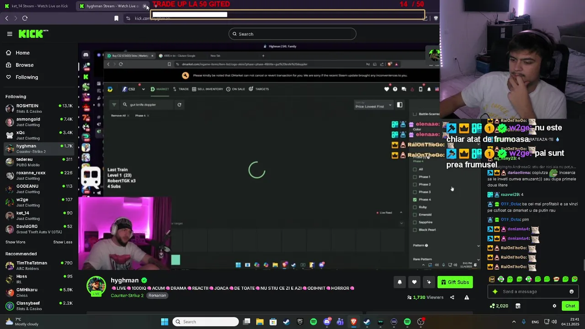Screen dimensions: 585x329
Task: Click the sparkle icon inside the message field
Action: click(495, 292)
